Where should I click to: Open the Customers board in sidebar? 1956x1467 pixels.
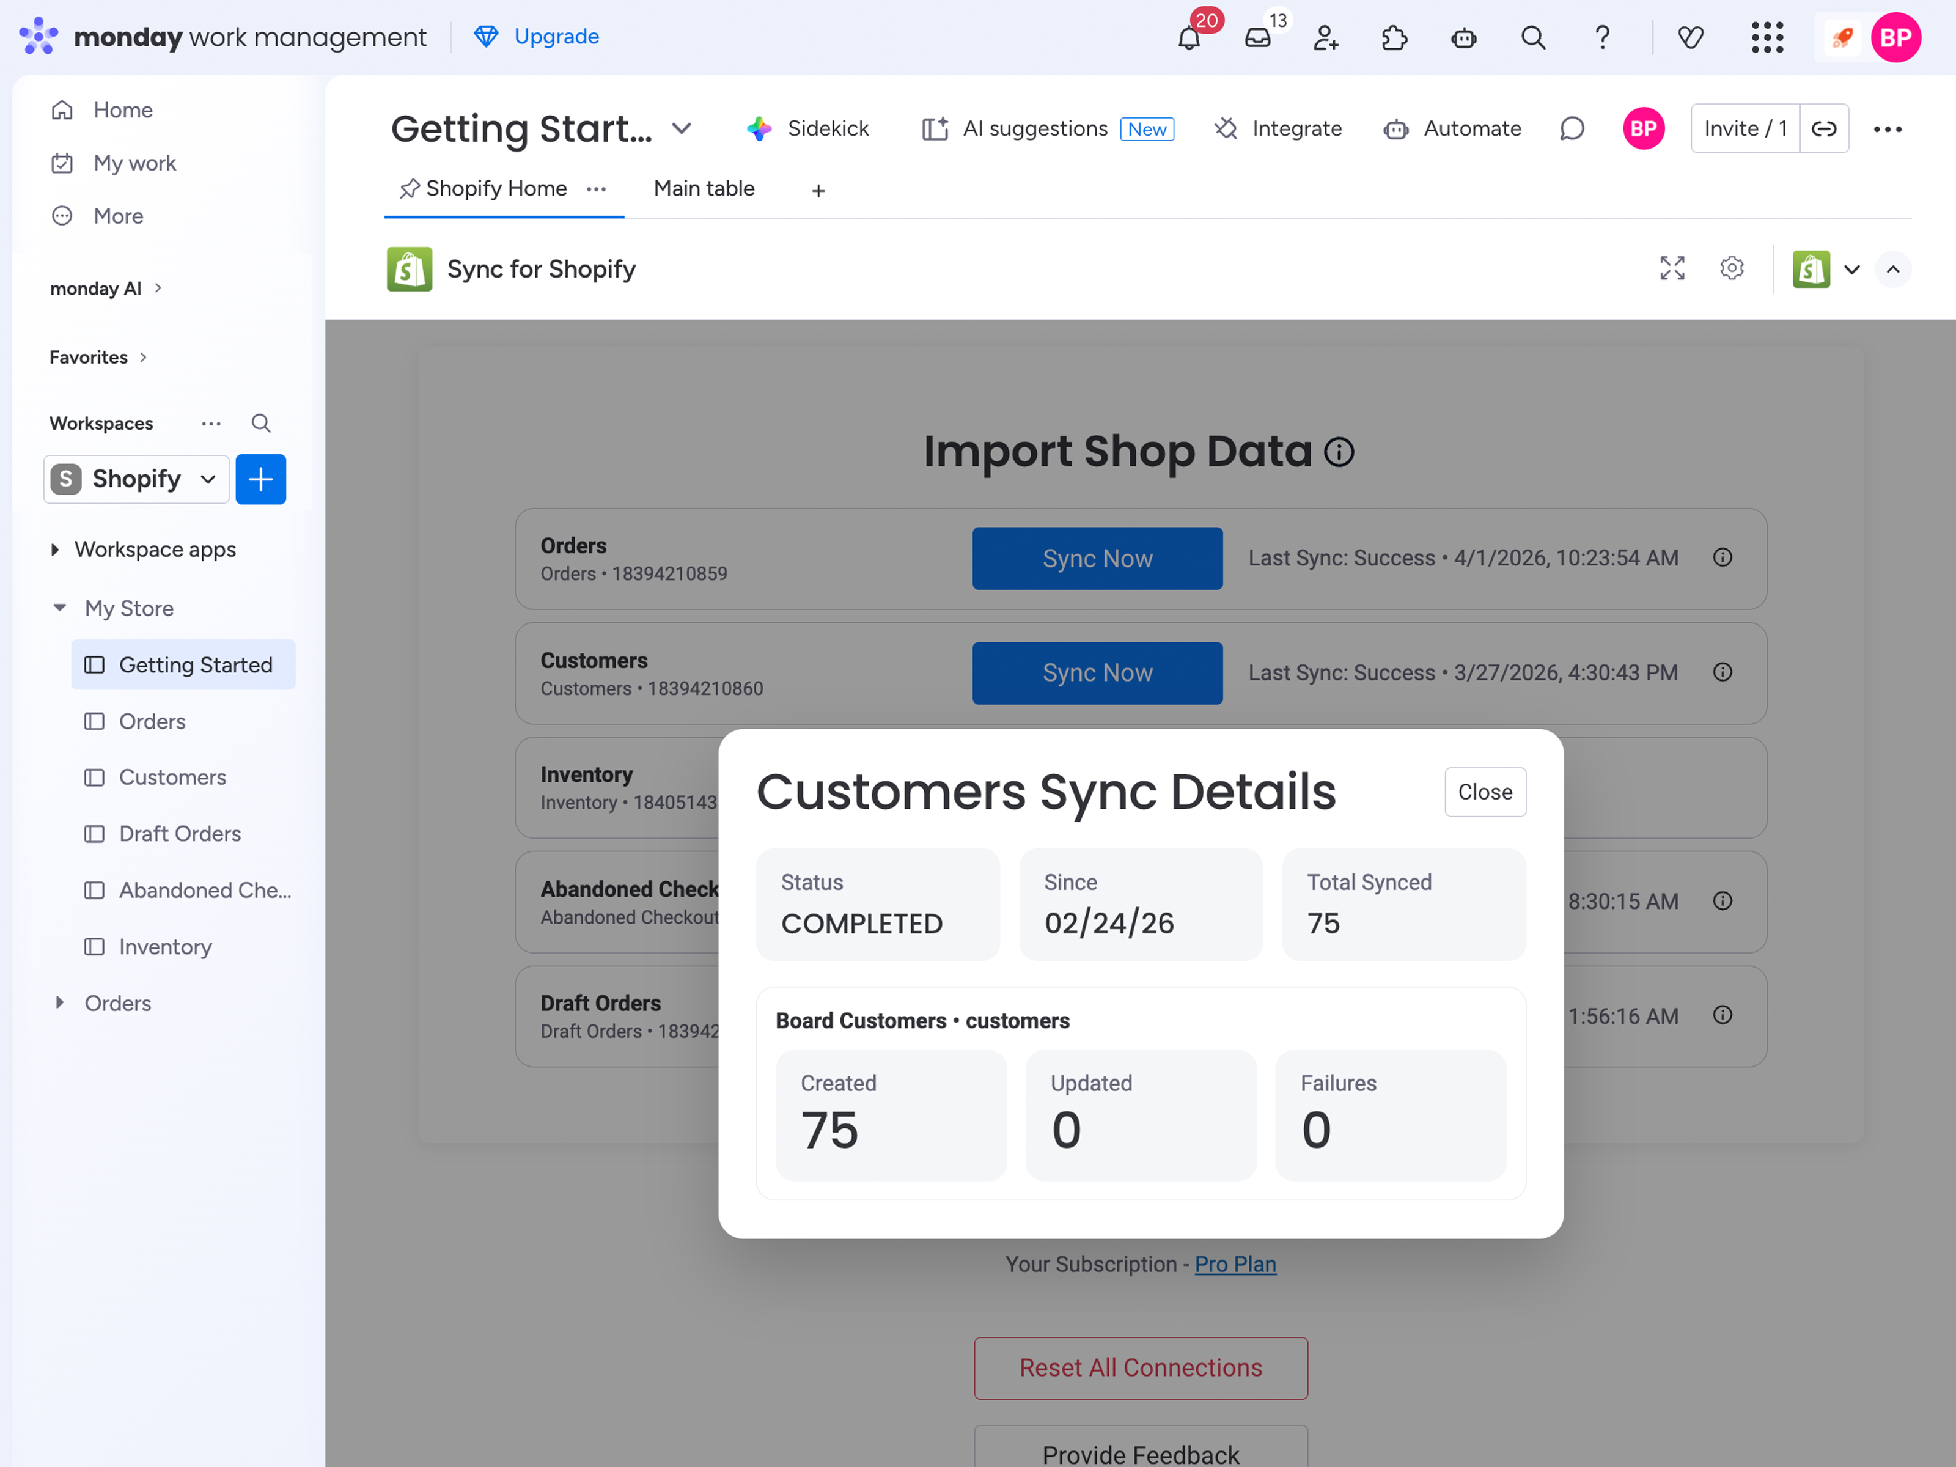tap(172, 778)
